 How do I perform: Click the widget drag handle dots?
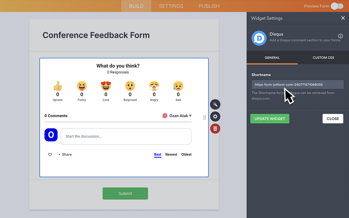[x=205, y=117]
